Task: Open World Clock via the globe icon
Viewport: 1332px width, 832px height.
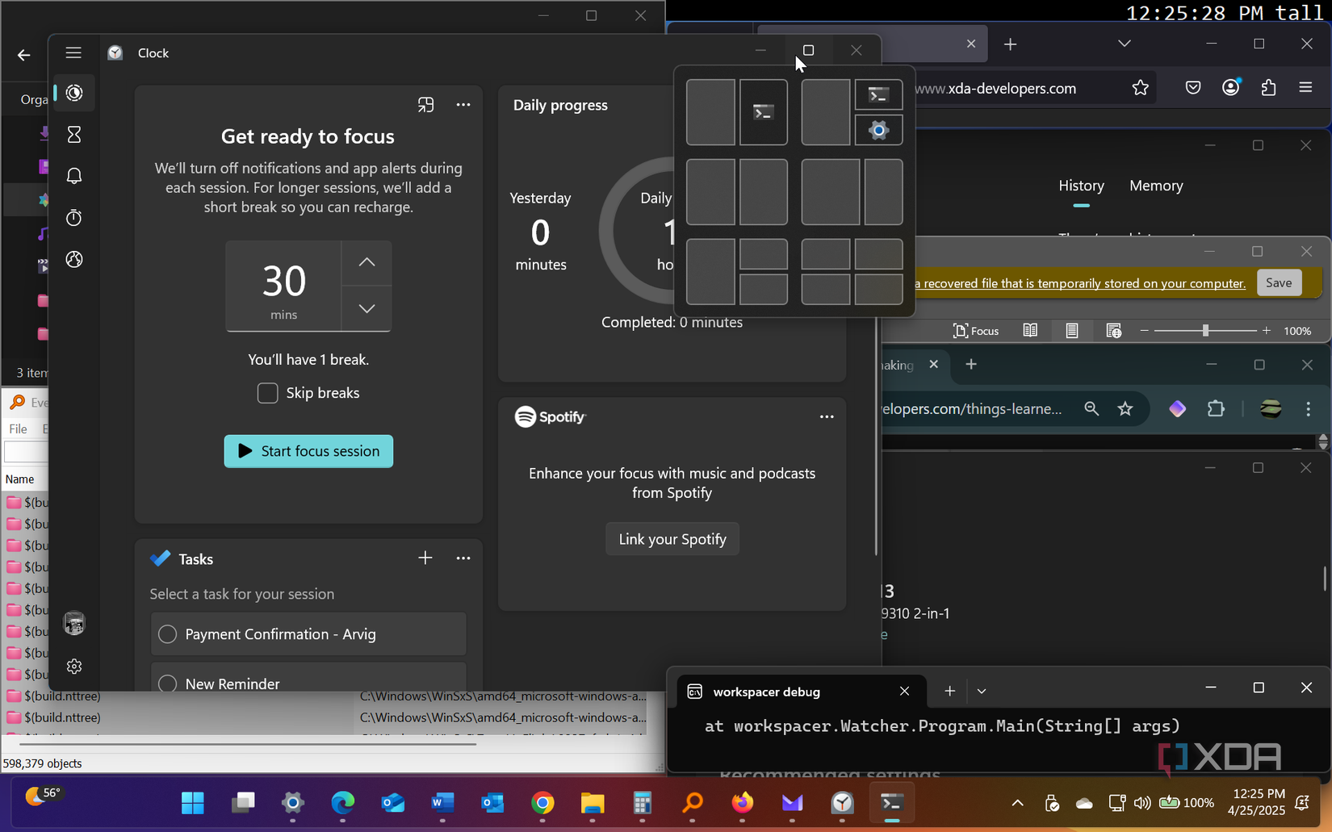Action: coord(73,259)
